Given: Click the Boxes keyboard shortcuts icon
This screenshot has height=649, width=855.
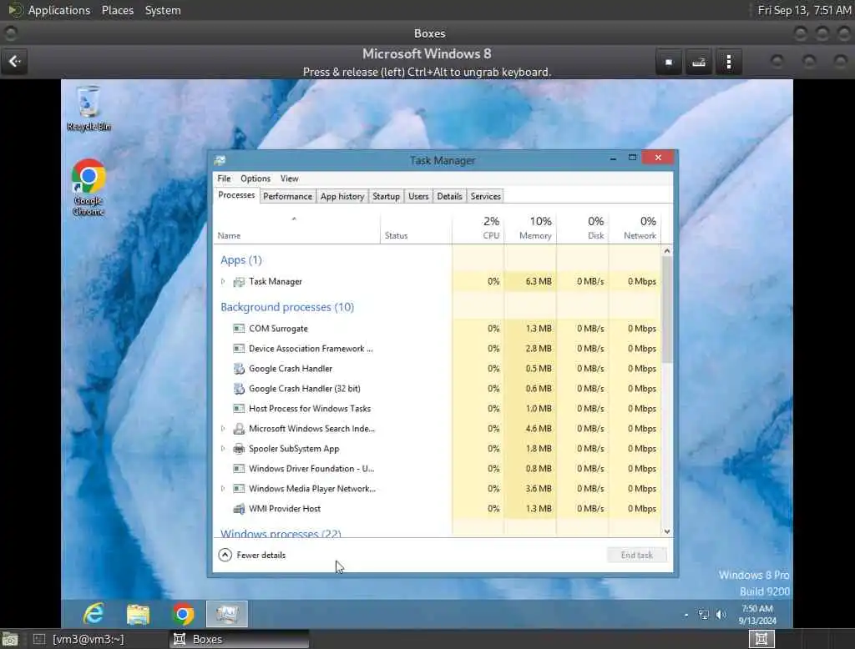Looking at the screenshot, I should (699, 62).
